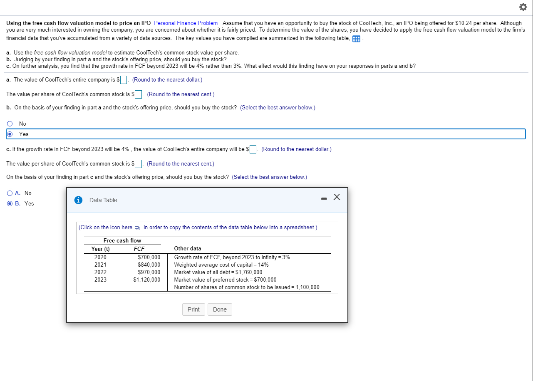This screenshot has width=533, height=381.
Task: Click the '(Round to the nearest dollar.)' hint in part a
Action: click(167, 80)
